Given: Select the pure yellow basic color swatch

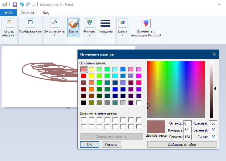Looking at the screenshot, I should pos(91,76).
